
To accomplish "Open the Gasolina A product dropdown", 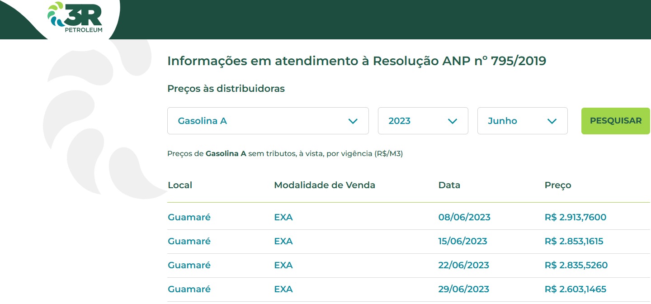I will coord(268,121).
